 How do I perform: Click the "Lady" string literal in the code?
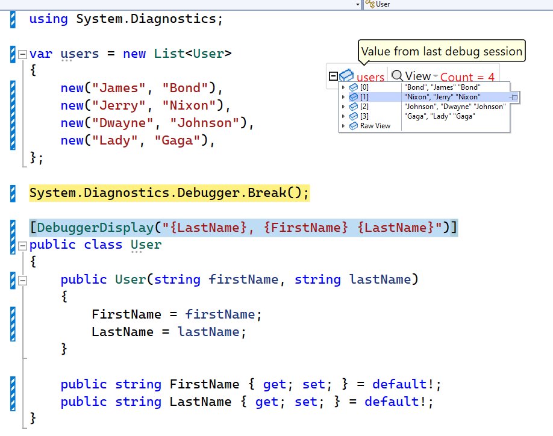[114, 140]
